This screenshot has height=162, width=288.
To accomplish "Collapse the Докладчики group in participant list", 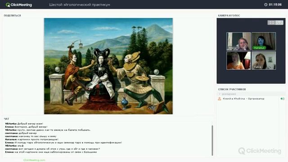I will (220, 94).
